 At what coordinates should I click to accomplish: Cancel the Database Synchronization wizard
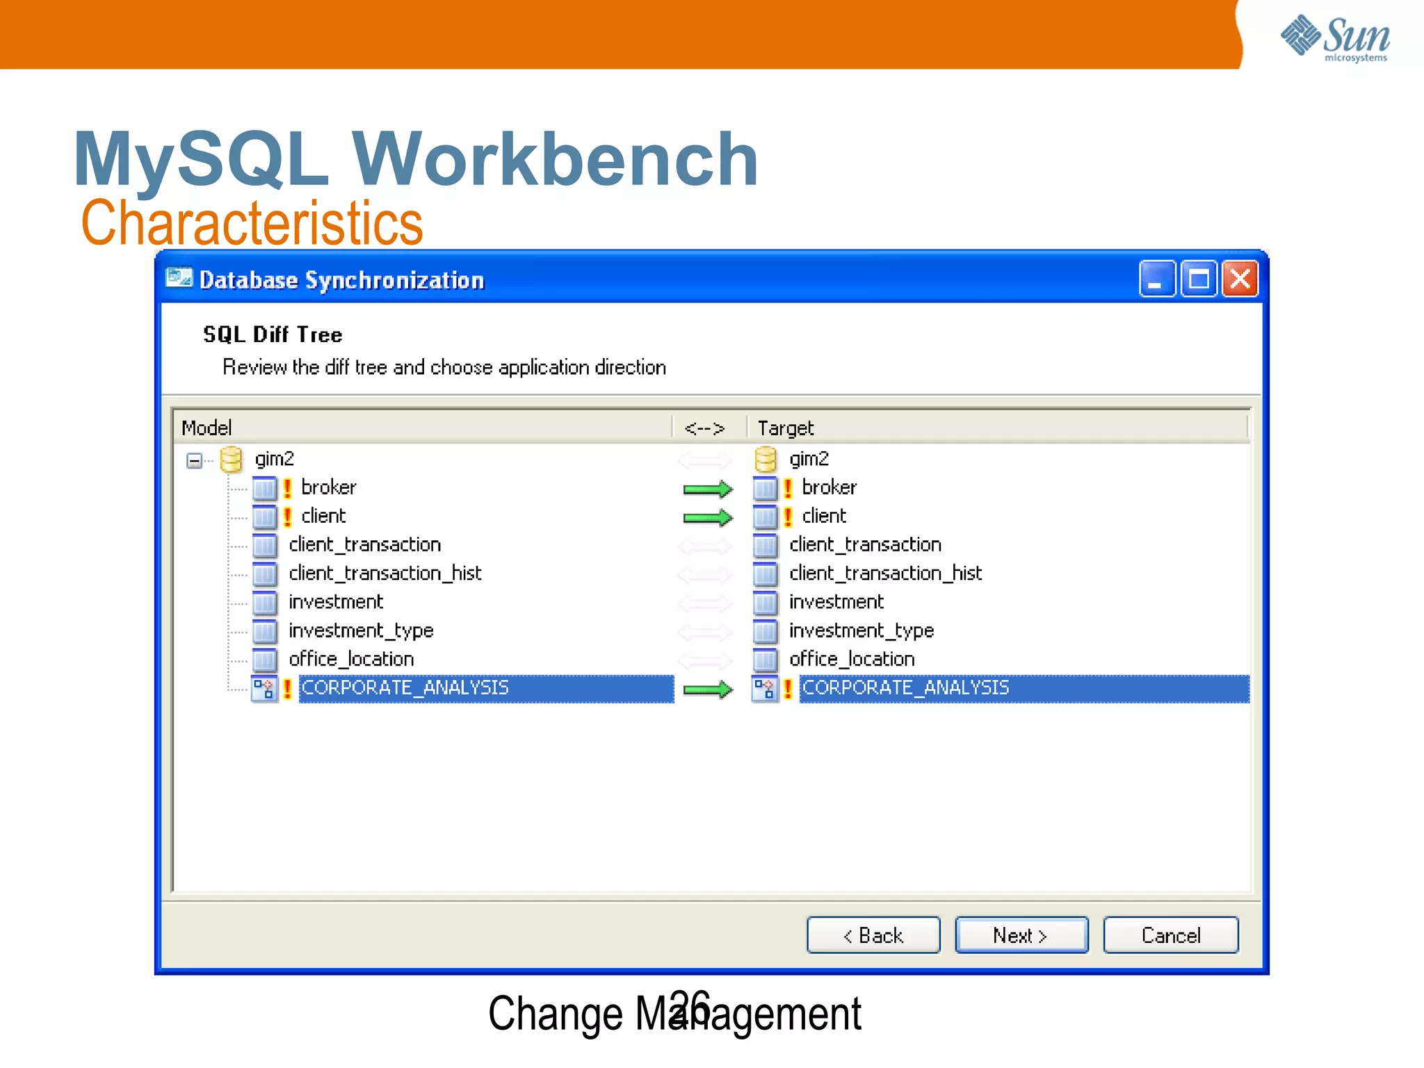(1171, 935)
